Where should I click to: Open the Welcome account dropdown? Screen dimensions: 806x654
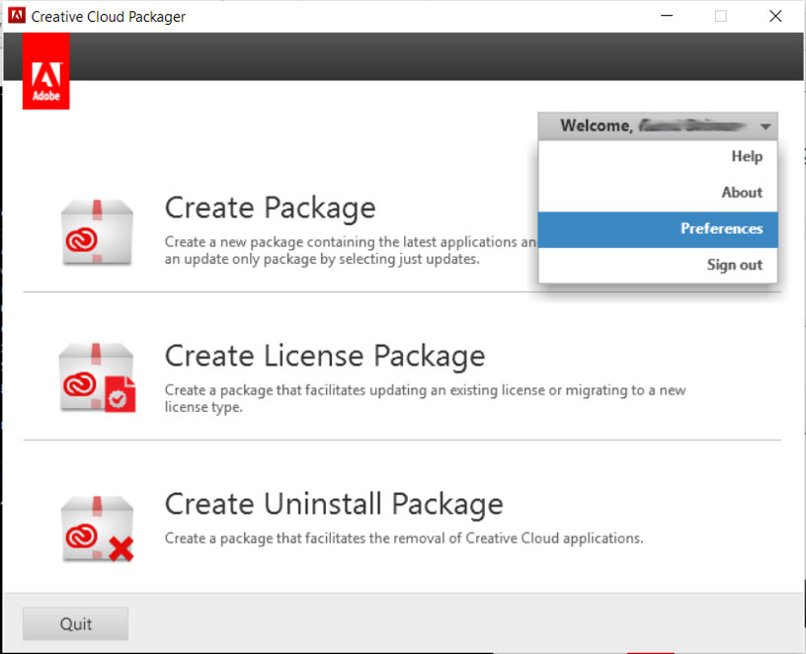(657, 125)
